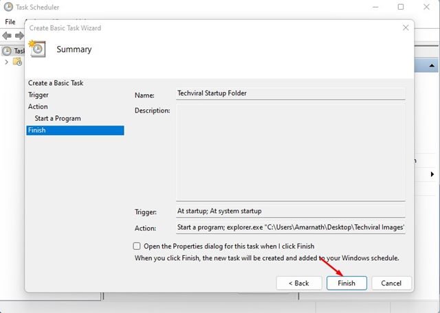Select the Task Scheduler clock tree icon
Screen dimensions: 440x313
[7, 51]
